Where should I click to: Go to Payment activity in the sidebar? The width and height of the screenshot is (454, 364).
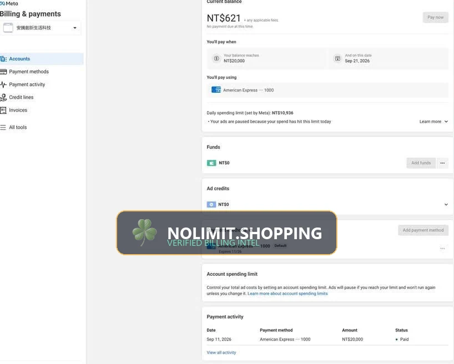(27, 84)
